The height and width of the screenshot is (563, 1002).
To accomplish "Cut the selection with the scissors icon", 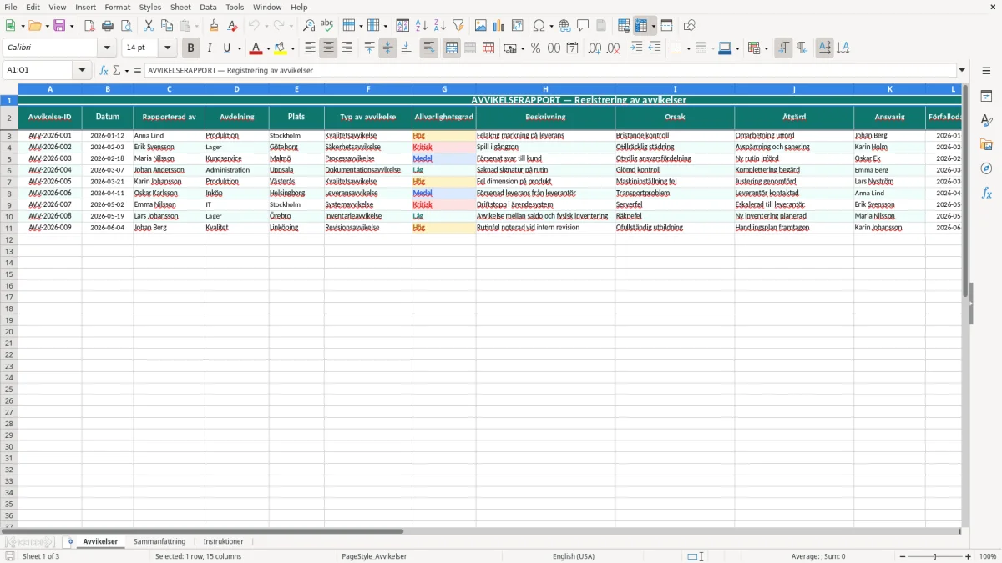I will (149, 26).
